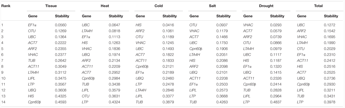Select VHAC in Drought column rank 1
The height and width of the screenshot is (108, 345).
point(248,25)
